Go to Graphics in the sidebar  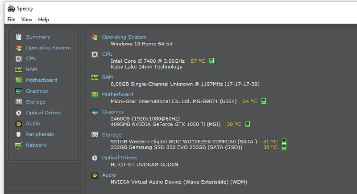coord(37,91)
